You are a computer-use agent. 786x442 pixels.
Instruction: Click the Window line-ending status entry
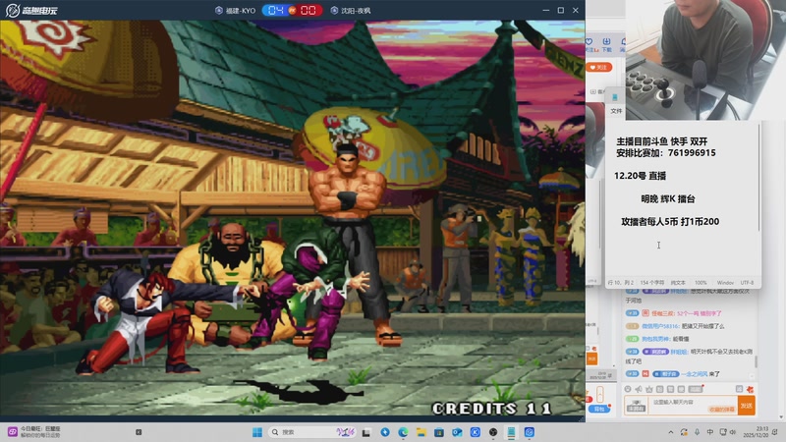[x=725, y=283]
